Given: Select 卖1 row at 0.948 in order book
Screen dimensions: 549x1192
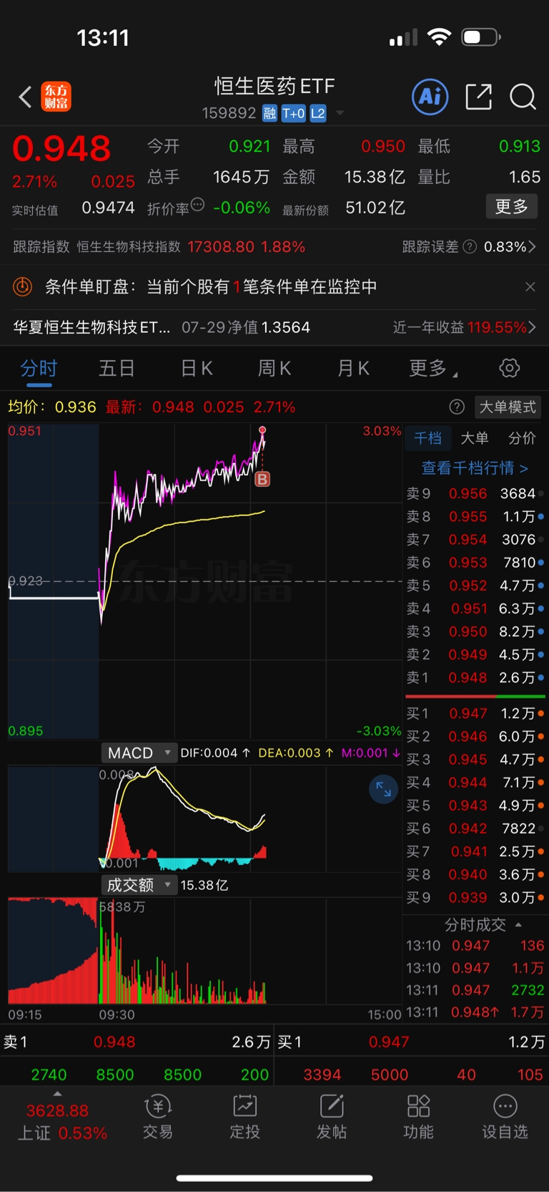Looking at the screenshot, I should (475, 678).
